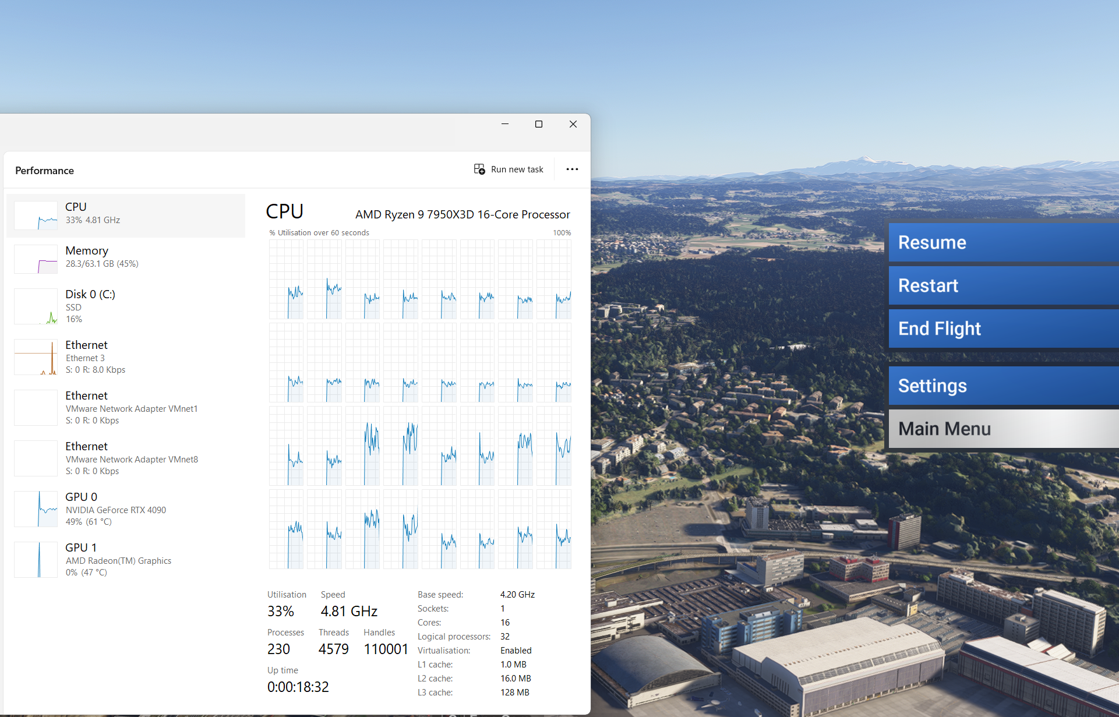Select VMware Network Adapter VMnet1 entry
The height and width of the screenshot is (717, 1119).
pyautogui.click(x=131, y=408)
